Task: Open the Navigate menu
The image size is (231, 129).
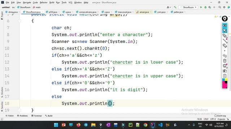Action: 27,3
